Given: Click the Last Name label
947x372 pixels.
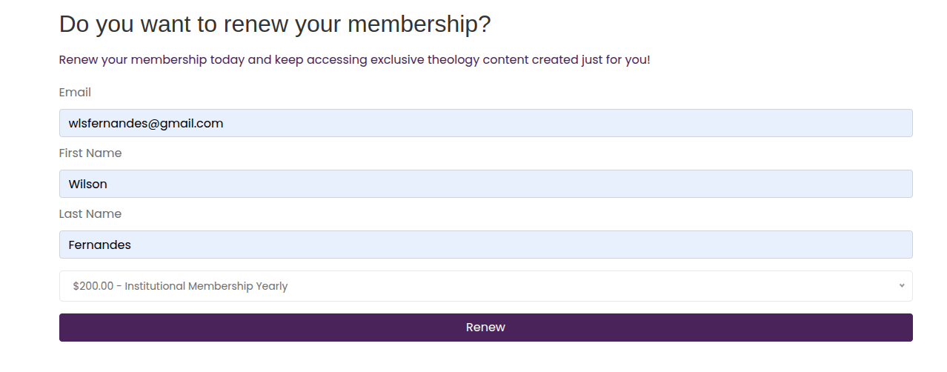Looking at the screenshot, I should 90,214.
